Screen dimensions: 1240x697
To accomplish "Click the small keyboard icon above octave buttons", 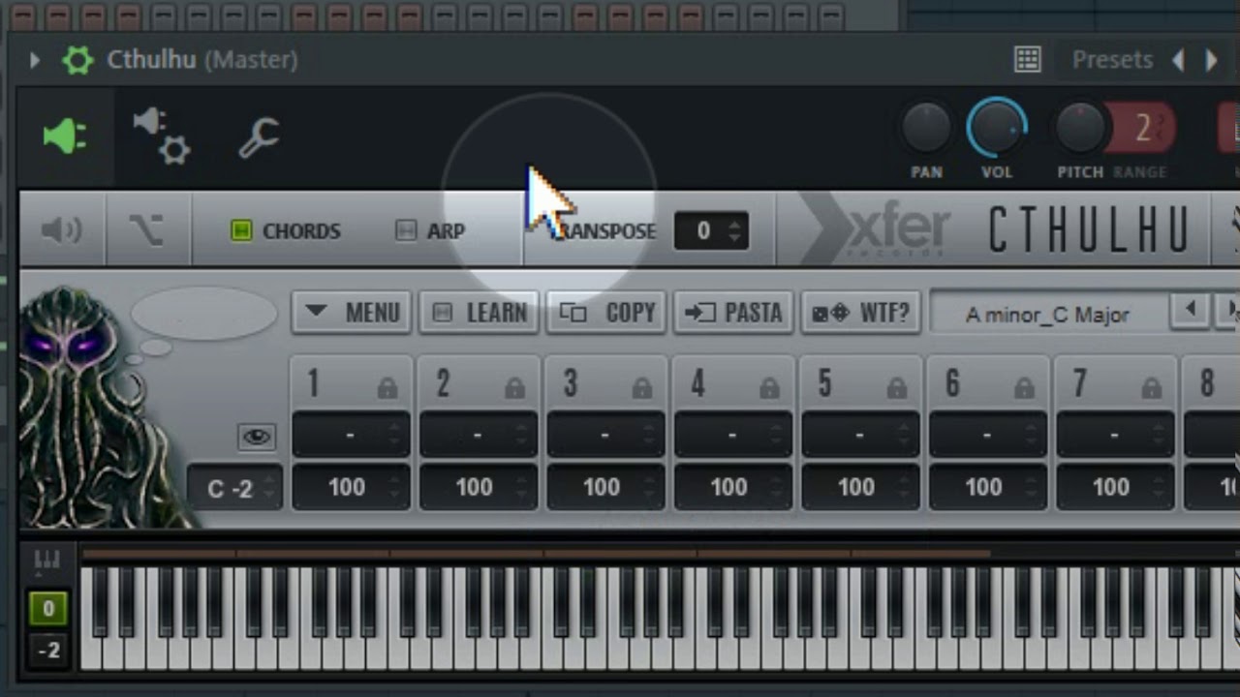I will pyautogui.click(x=46, y=560).
